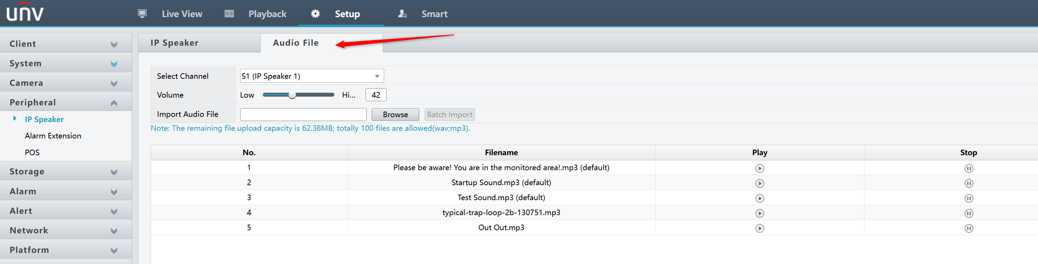Click the volume slider handle

(292, 95)
